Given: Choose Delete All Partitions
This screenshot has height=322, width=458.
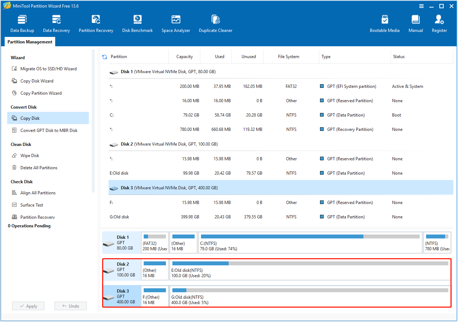Looking at the screenshot, I should [48, 168].
